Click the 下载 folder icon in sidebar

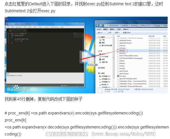coord(100,40)
